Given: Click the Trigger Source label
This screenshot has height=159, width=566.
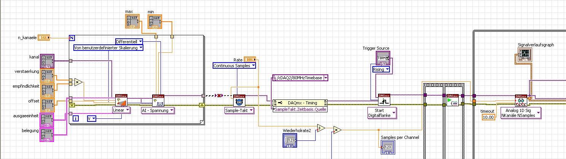Looking at the screenshot, I should click(376, 48).
